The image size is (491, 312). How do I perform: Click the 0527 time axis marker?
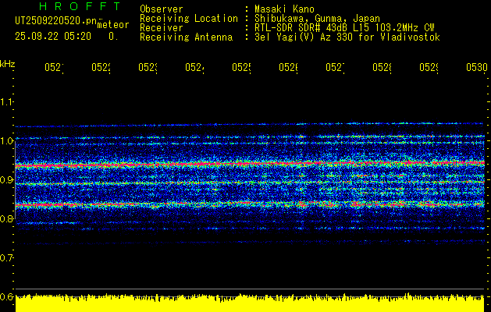pos(336,67)
